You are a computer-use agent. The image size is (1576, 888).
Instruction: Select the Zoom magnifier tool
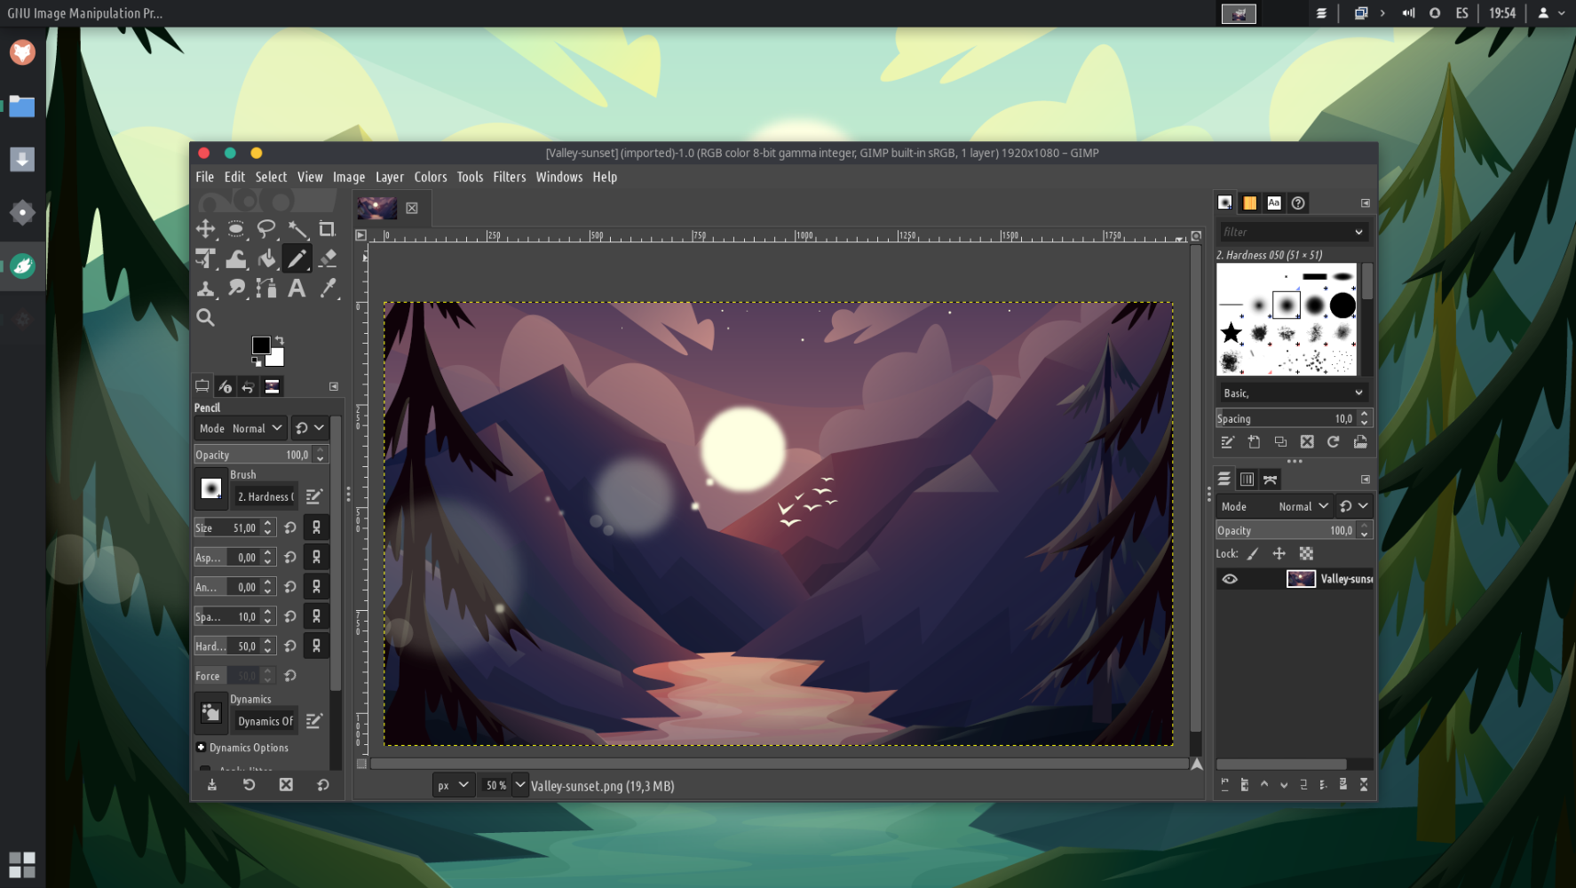pos(205,317)
